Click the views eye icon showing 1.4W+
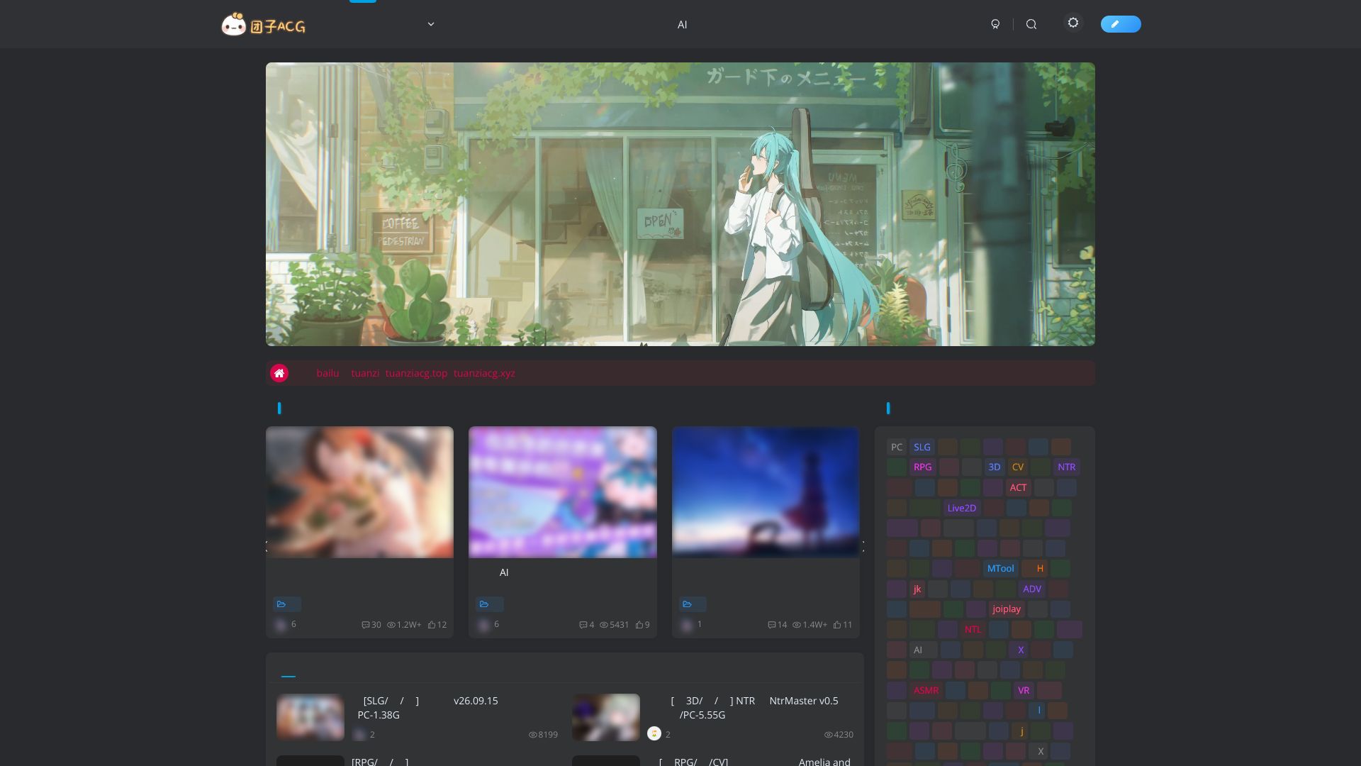 click(x=797, y=625)
